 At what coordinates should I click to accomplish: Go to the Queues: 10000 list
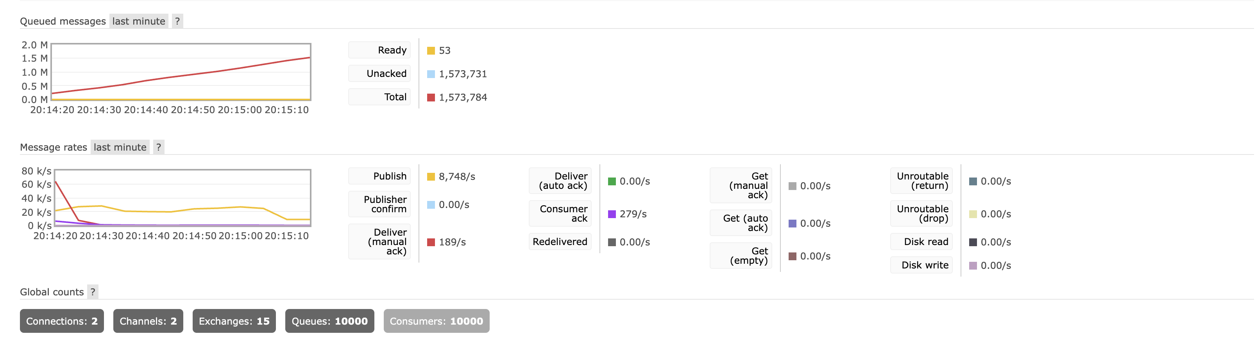tap(329, 321)
